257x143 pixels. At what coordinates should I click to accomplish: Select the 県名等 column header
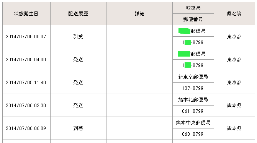(234, 14)
